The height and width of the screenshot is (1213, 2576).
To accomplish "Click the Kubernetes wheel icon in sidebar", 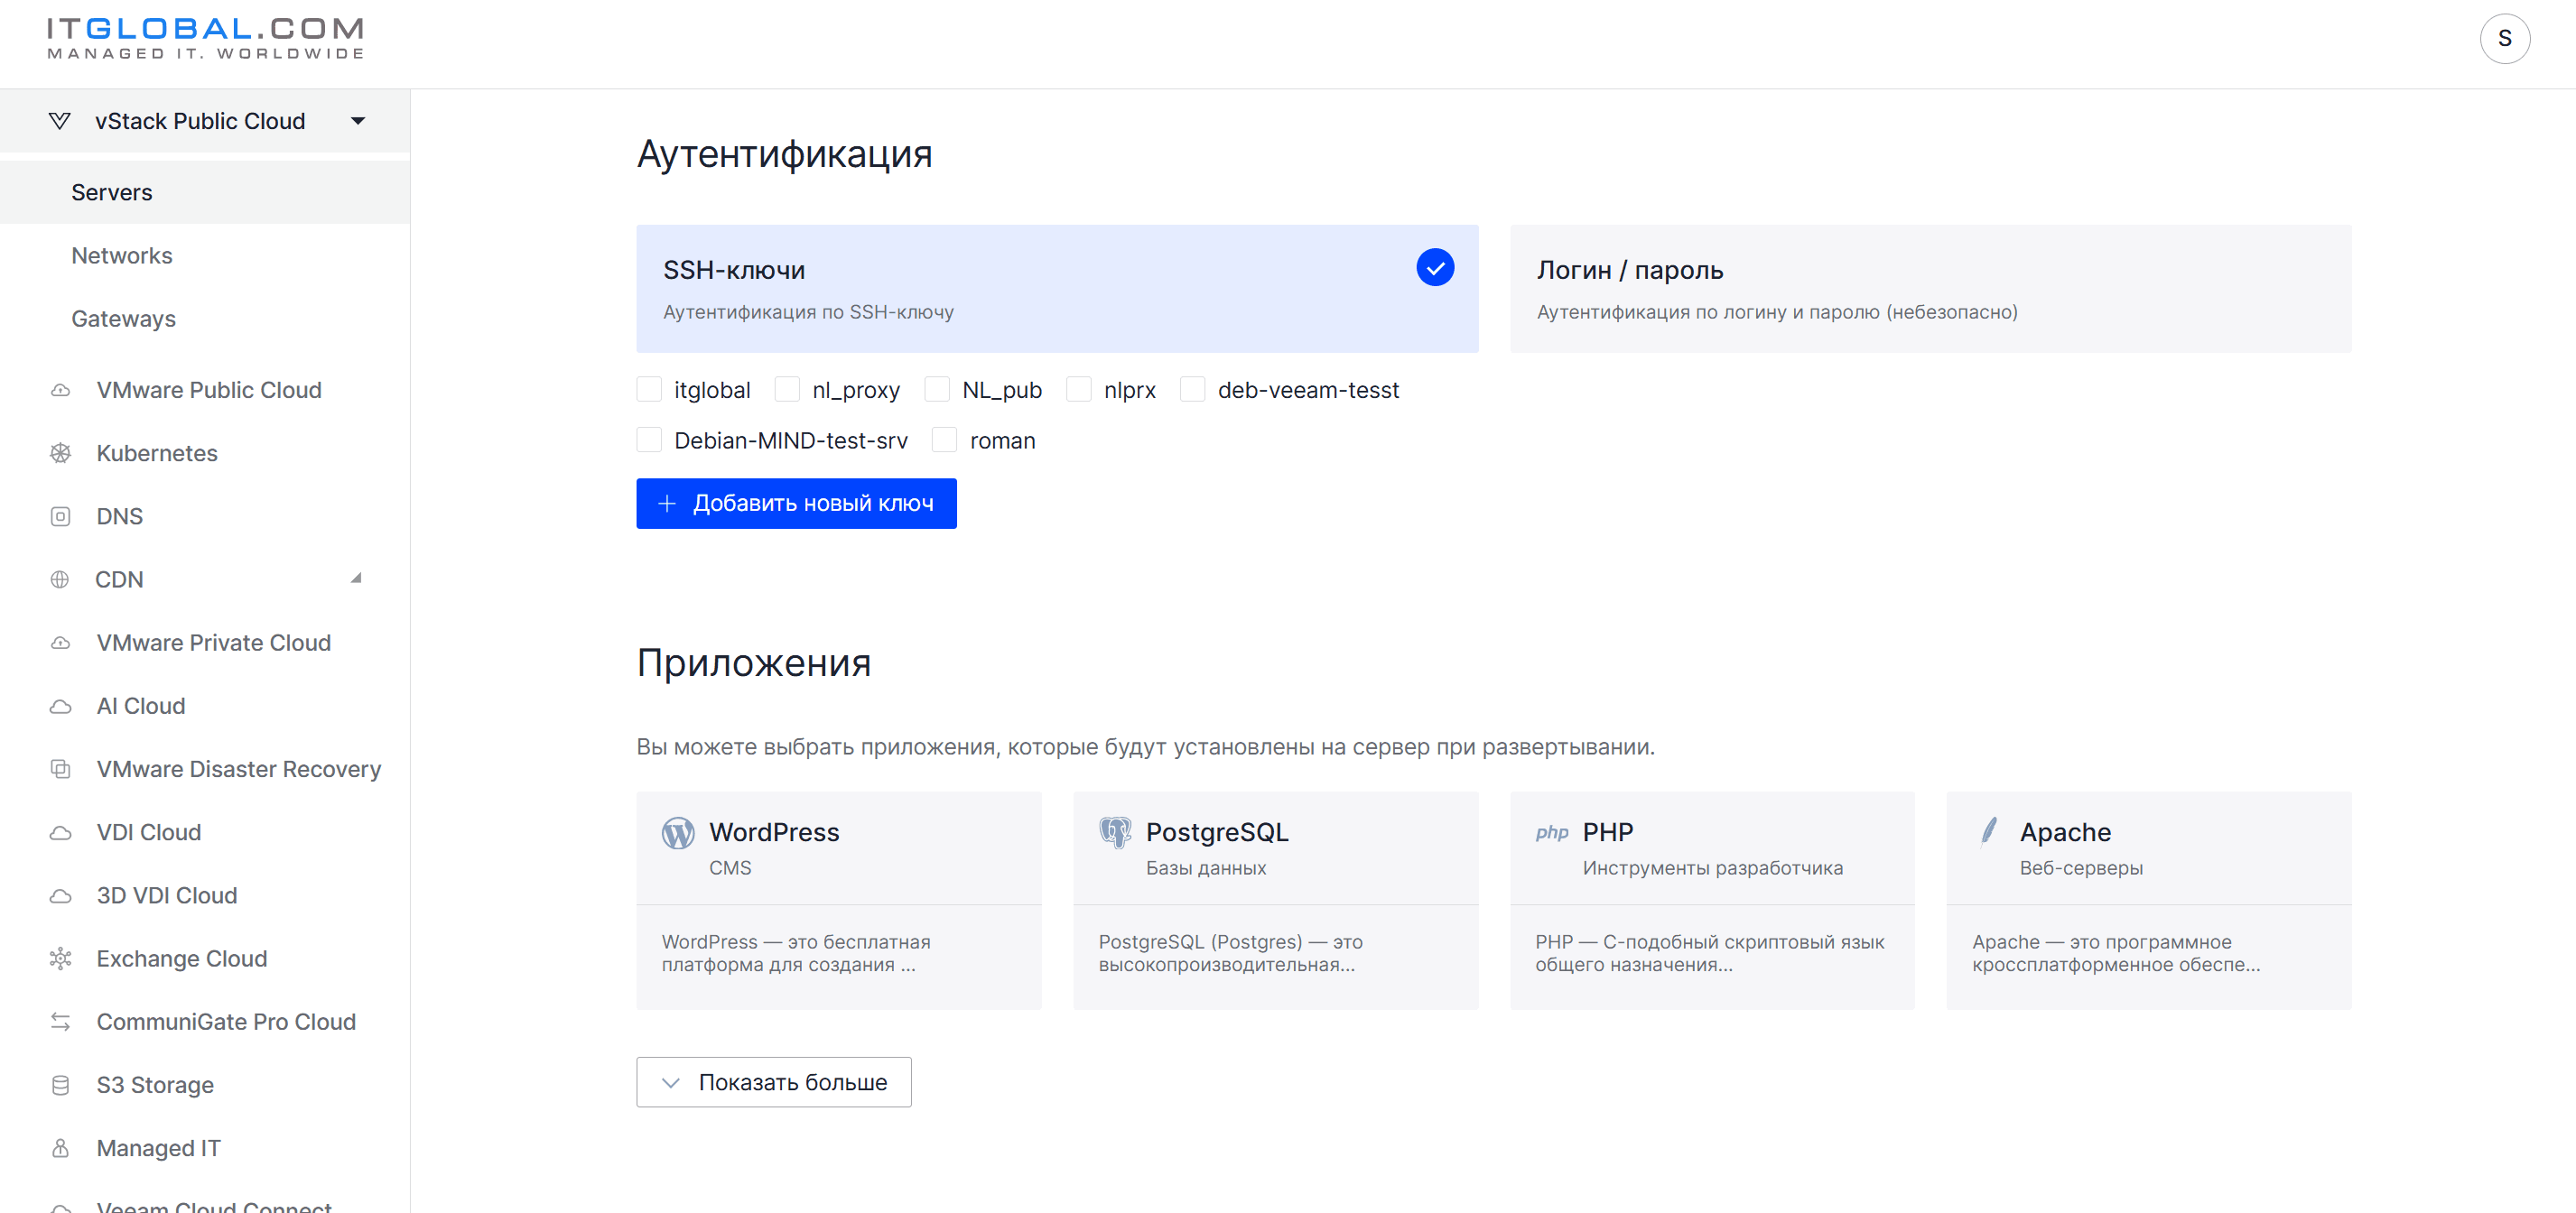I will point(60,453).
